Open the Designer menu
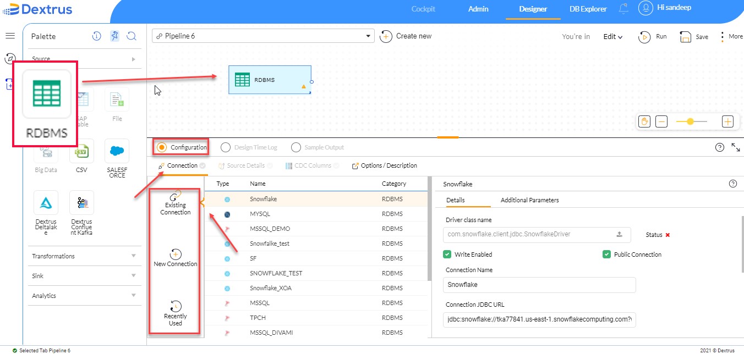 pyautogui.click(x=533, y=9)
